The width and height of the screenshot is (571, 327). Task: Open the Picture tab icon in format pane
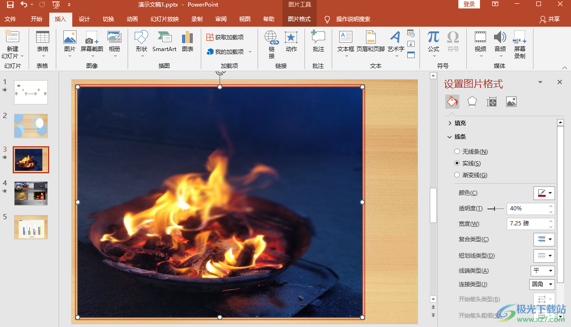[511, 102]
